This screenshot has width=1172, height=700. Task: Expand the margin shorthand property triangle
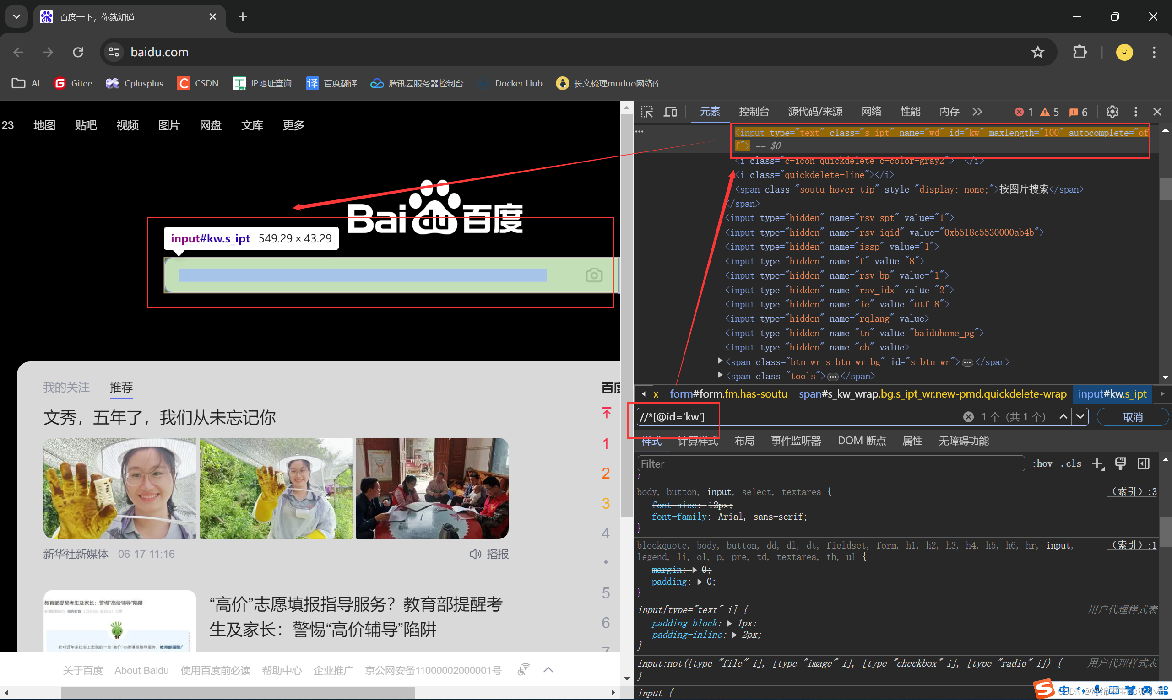[695, 570]
